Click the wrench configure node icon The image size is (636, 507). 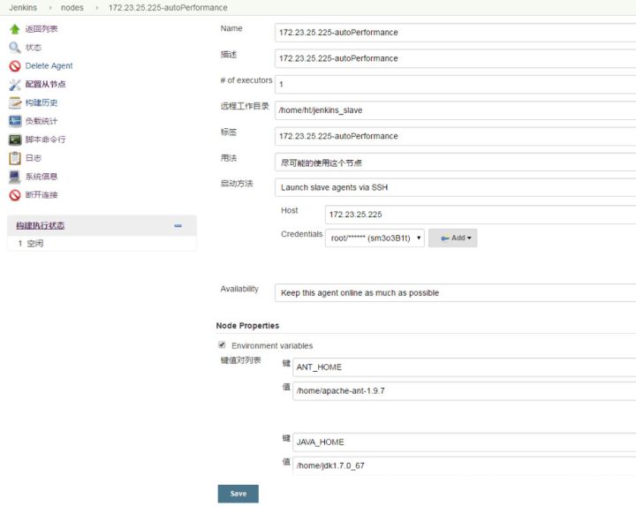tap(15, 85)
